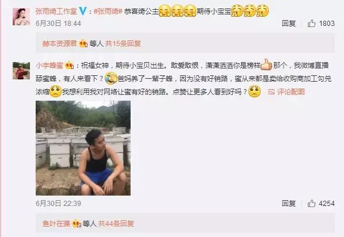Click the thumbs-up emoji after 榜样
The height and width of the screenshot is (237, 344).
pos(266,65)
